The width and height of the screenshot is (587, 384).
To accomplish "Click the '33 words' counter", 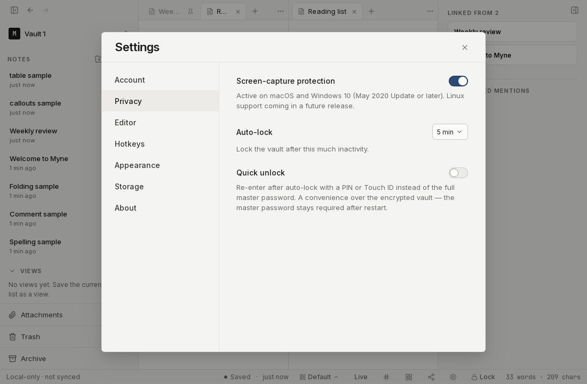I will coord(521,377).
